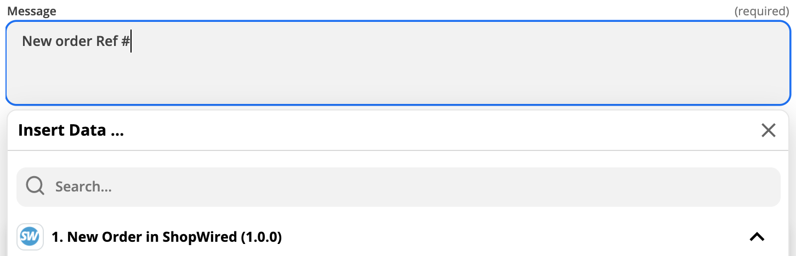Click the "(1.0.0)" version text of ShopWired
This screenshot has width=796, height=256.
click(x=261, y=237)
